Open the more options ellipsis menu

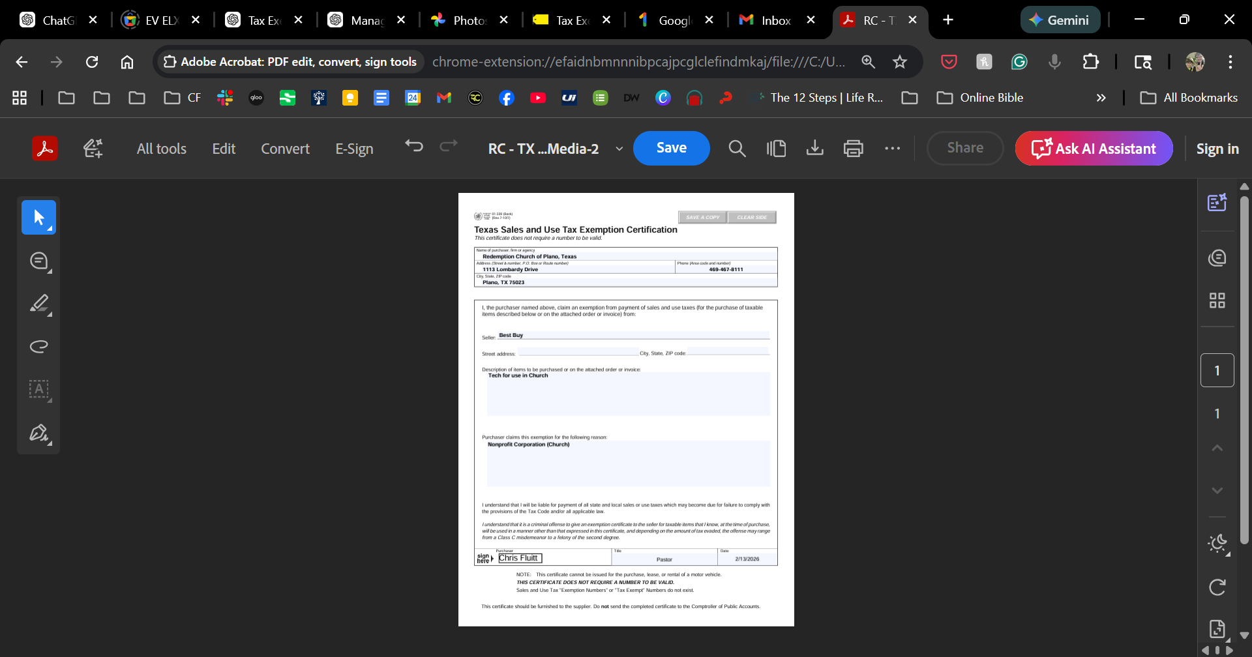coord(892,149)
